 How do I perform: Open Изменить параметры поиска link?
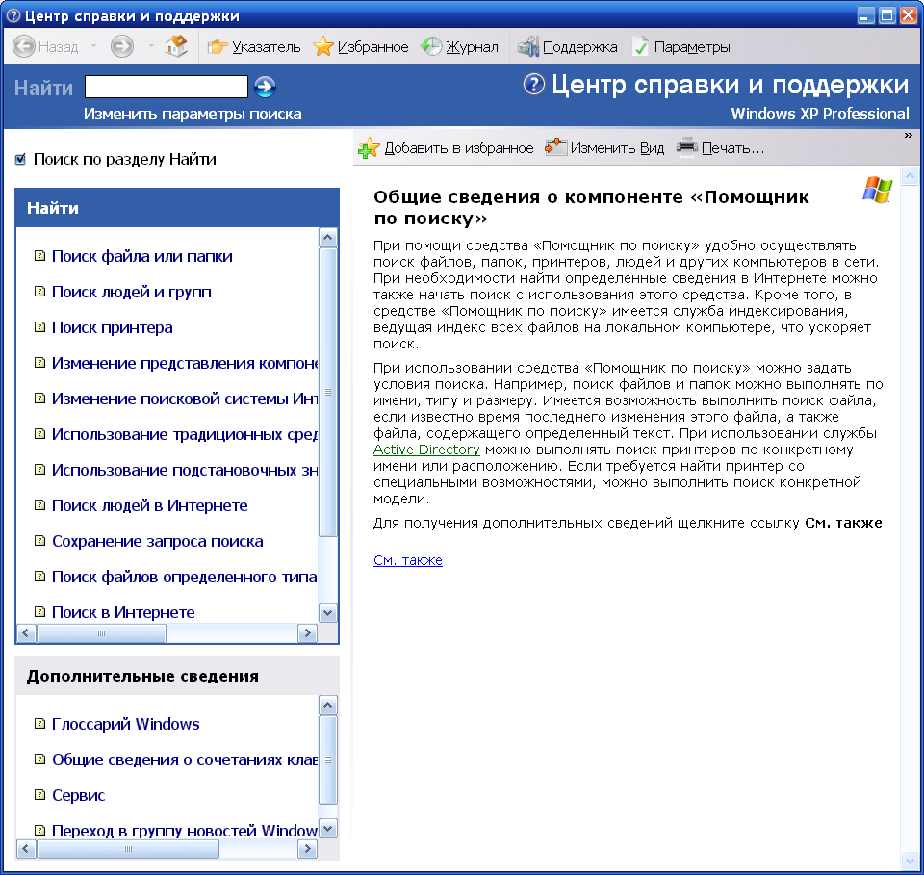[192, 114]
